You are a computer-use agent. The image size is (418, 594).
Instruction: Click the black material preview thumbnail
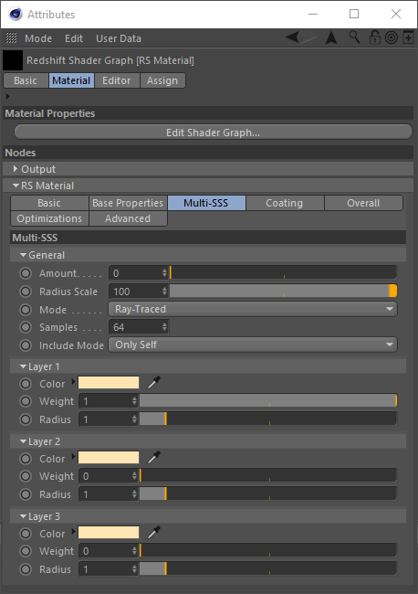point(13,60)
